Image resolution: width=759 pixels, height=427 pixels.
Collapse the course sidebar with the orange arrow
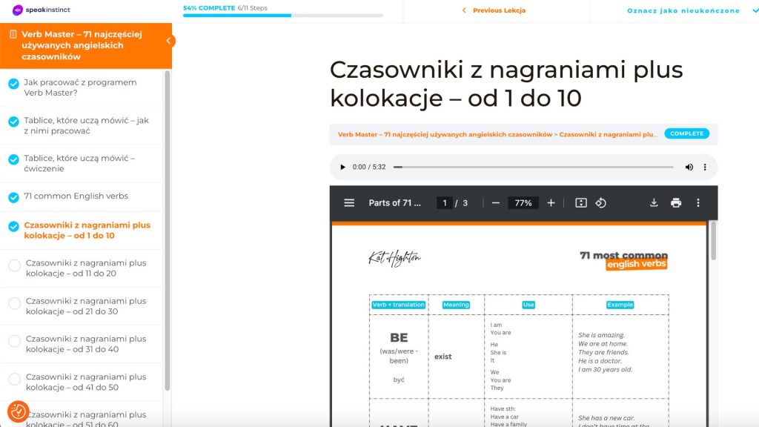[x=168, y=42]
